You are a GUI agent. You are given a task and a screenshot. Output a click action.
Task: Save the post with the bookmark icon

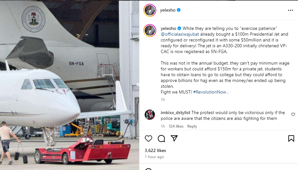point(291,139)
